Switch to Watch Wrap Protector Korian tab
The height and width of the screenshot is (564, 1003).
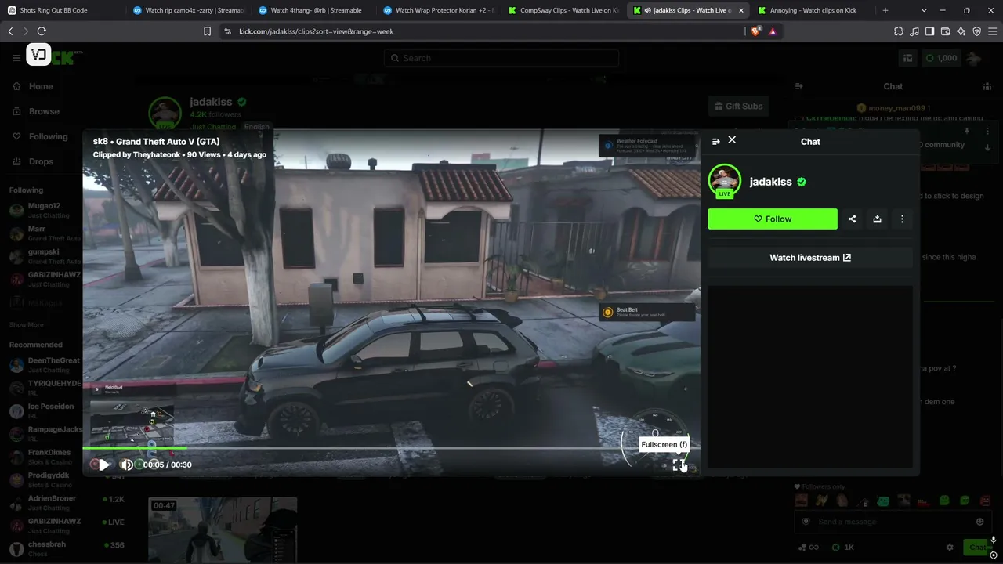(439, 10)
